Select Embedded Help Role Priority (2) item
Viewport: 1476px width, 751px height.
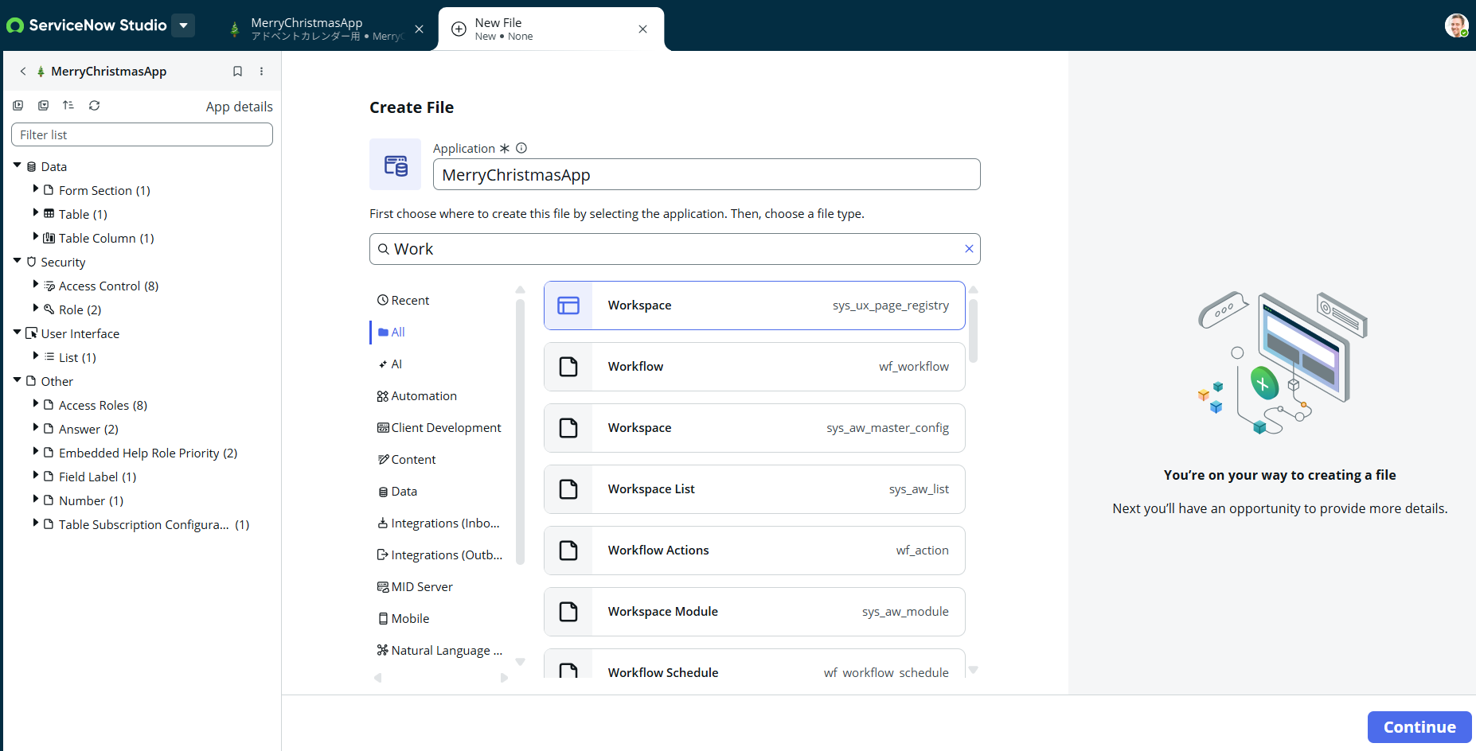(x=148, y=453)
